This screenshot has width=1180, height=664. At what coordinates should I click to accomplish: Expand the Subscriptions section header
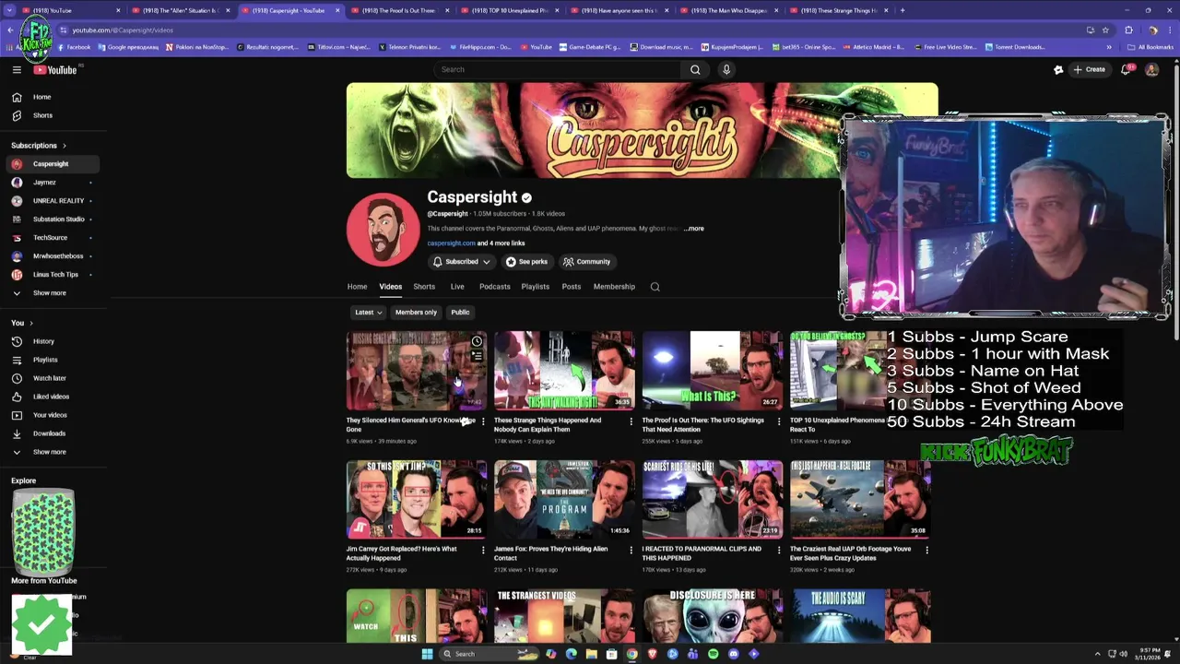(38, 146)
